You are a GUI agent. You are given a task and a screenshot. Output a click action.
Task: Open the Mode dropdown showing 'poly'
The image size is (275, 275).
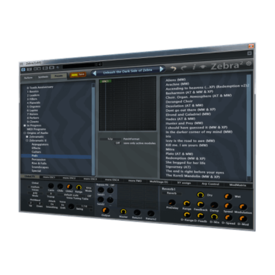[x=35, y=193]
